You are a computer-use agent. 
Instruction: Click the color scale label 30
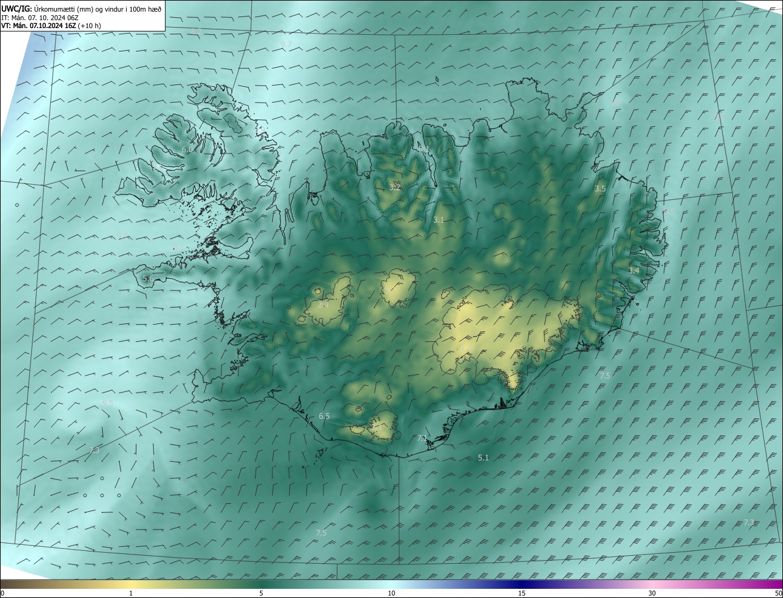(652, 593)
